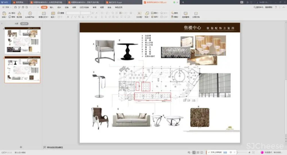The height and width of the screenshot is (155, 287).
Task: Expand the 文件 menu dropdown
Action: (7, 7)
